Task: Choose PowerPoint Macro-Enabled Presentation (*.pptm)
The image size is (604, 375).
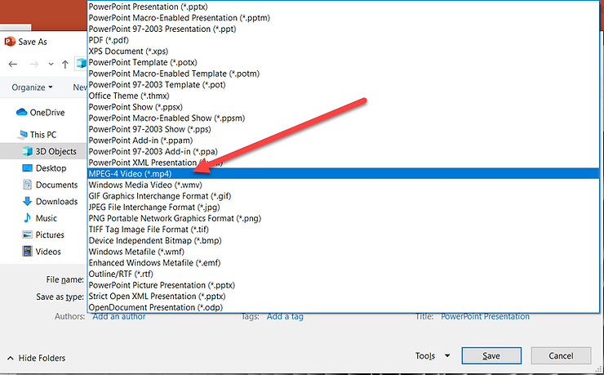Action: [343, 18]
